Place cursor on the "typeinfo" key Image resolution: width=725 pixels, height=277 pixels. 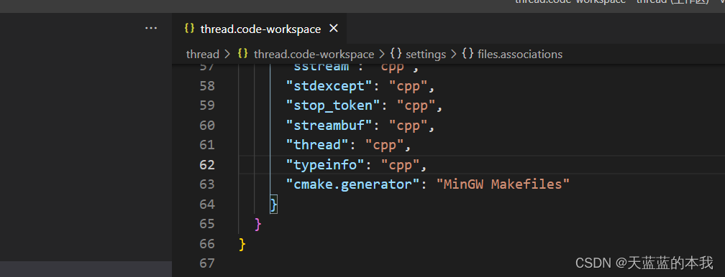[326, 165]
